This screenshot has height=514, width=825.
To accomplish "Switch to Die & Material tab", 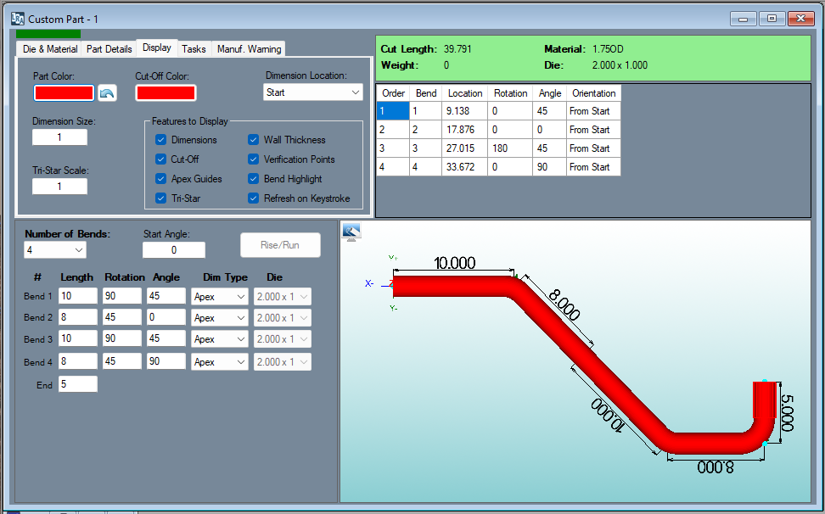I will [x=50, y=49].
